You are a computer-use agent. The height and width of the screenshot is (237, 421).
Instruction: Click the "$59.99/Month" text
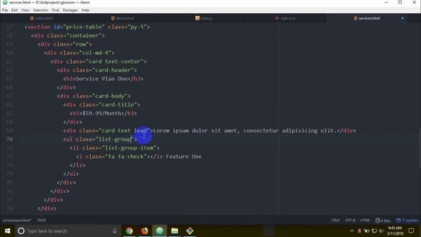click(x=102, y=113)
